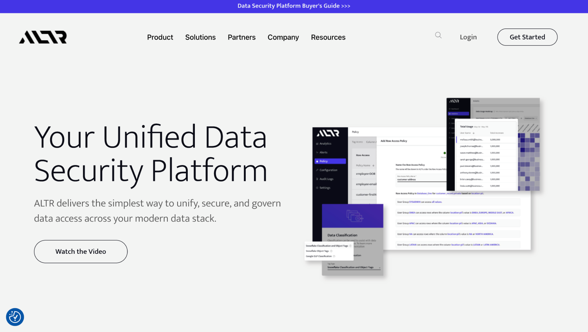Click the 'Your Unified Data Security Platform' heading
The image size is (588, 332).
(x=151, y=154)
